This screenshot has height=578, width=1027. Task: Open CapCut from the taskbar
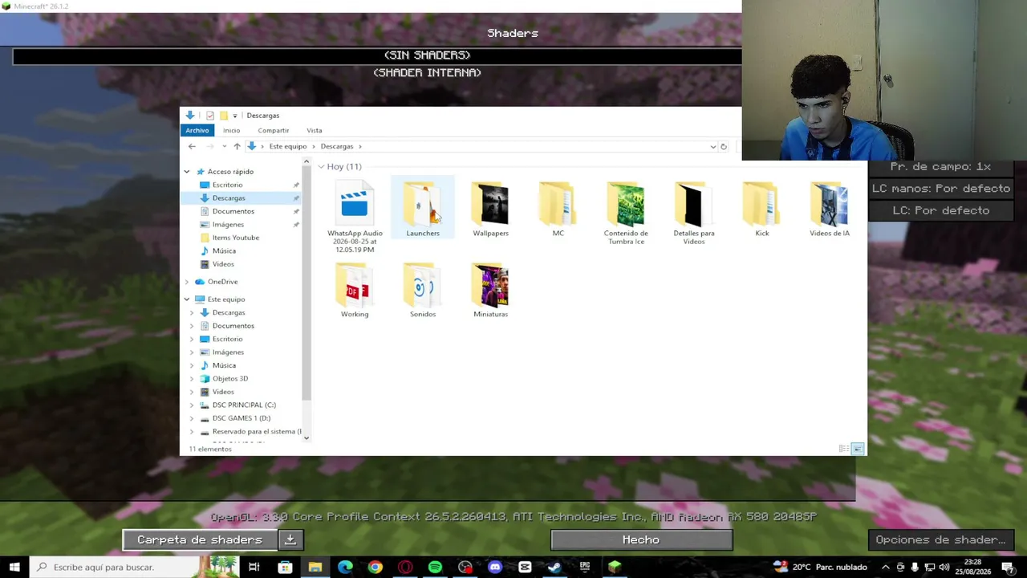525,567
